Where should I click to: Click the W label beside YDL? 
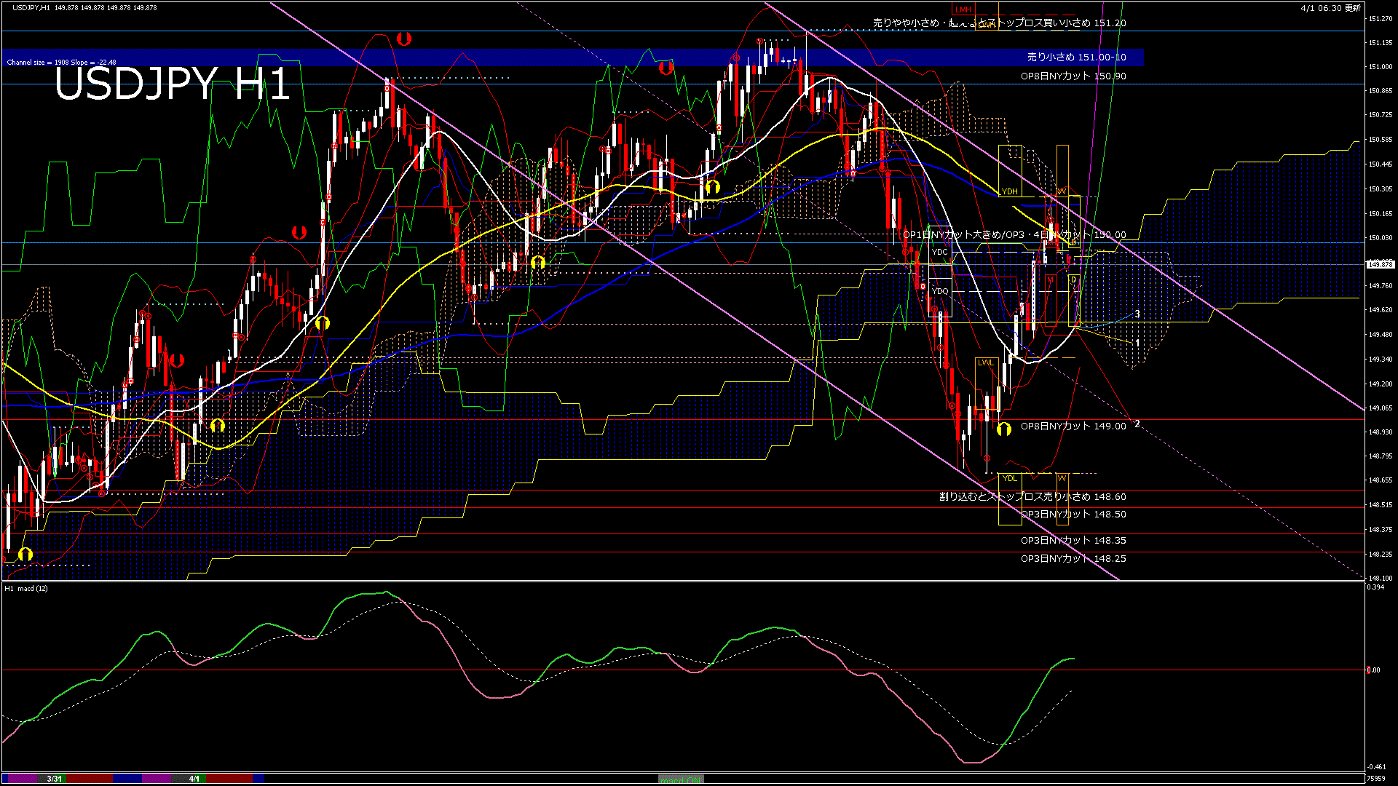pyautogui.click(x=1062, y=478)
